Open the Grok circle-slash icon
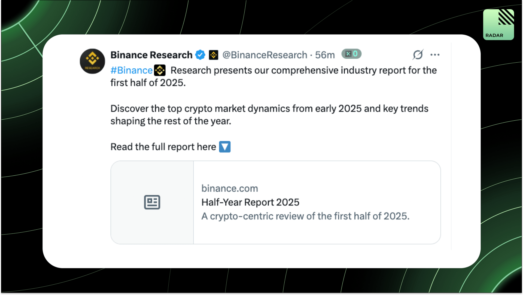 (x=418, y=55)
